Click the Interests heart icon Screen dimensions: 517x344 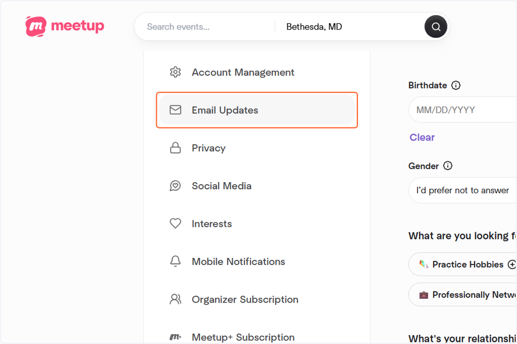point(175,223)
